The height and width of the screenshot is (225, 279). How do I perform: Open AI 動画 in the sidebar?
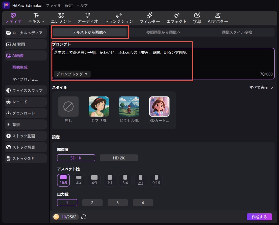point(26,44)
